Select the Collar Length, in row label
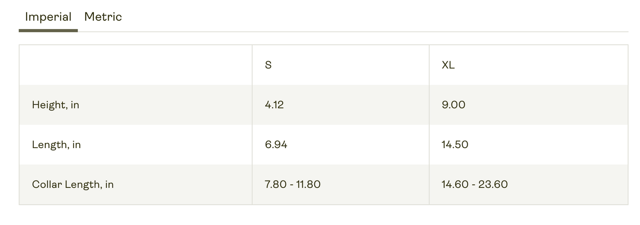Image resolution: width=640 pixels, height=225 pixels. pos(73,184)
